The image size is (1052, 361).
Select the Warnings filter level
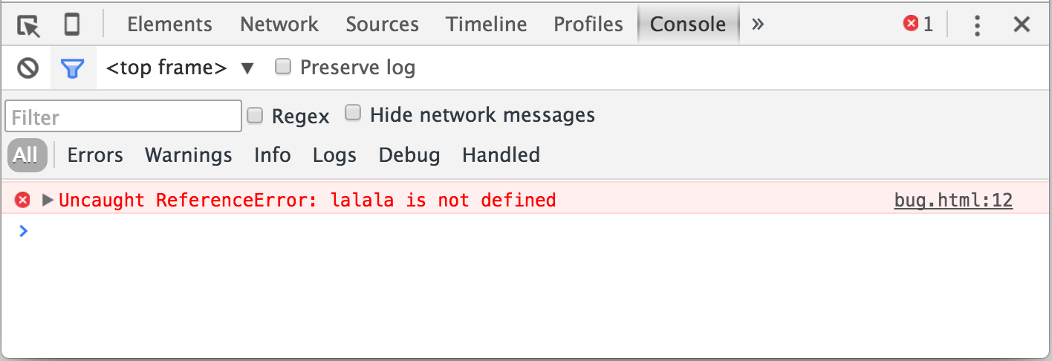point(188,155)
